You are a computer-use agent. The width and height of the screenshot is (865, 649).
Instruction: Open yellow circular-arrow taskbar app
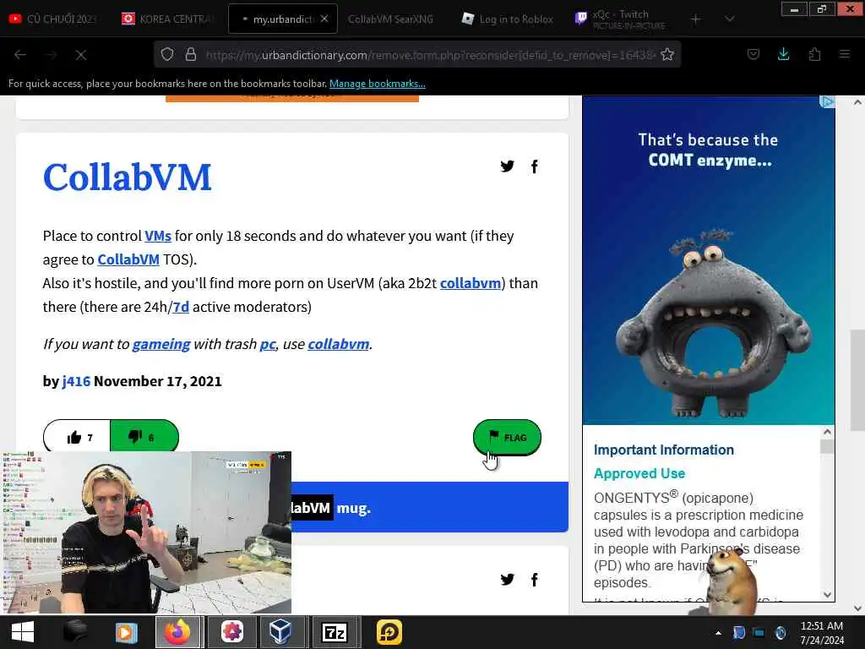click(389, 632)
